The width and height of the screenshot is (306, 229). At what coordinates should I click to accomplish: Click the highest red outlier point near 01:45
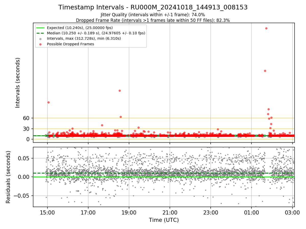[x=266, y=28]
